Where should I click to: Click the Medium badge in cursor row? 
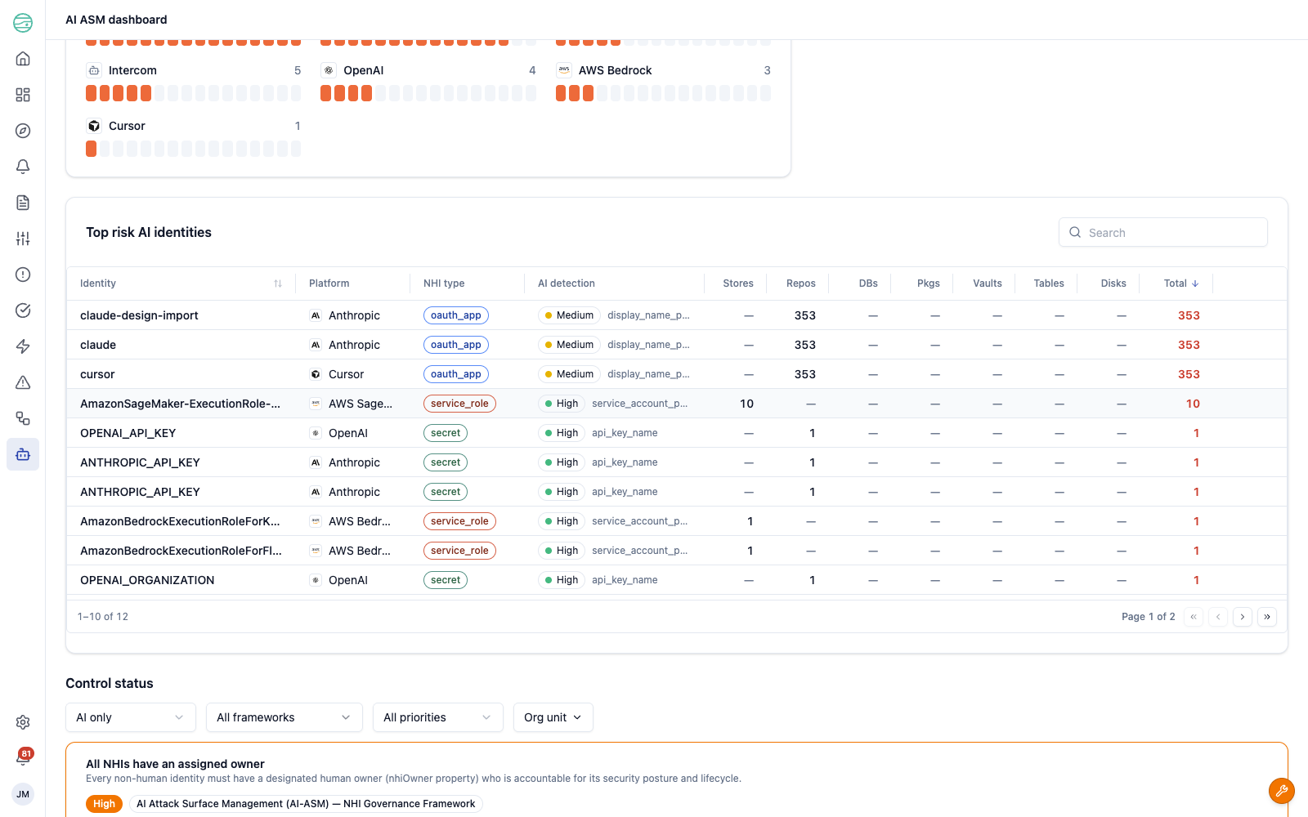(569, 374)
